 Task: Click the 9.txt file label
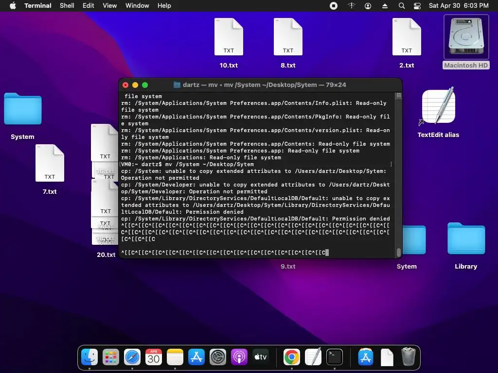288,267
